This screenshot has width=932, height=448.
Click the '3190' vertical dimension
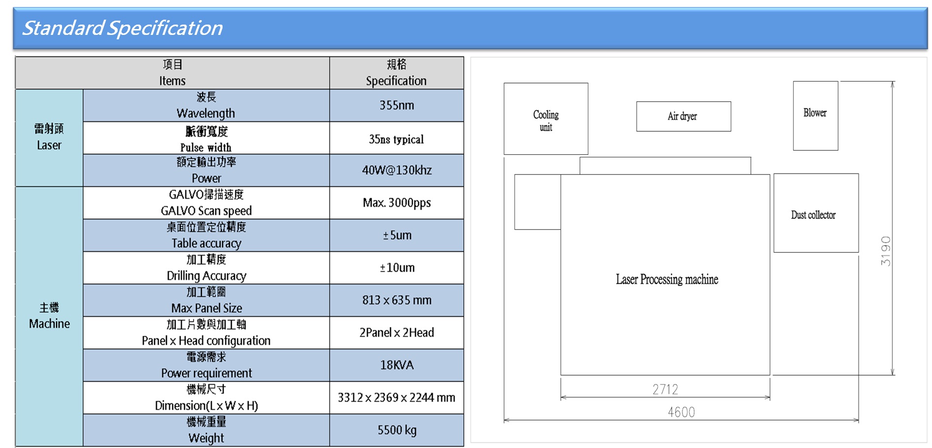pyautogui.click(x=886, y=251)
